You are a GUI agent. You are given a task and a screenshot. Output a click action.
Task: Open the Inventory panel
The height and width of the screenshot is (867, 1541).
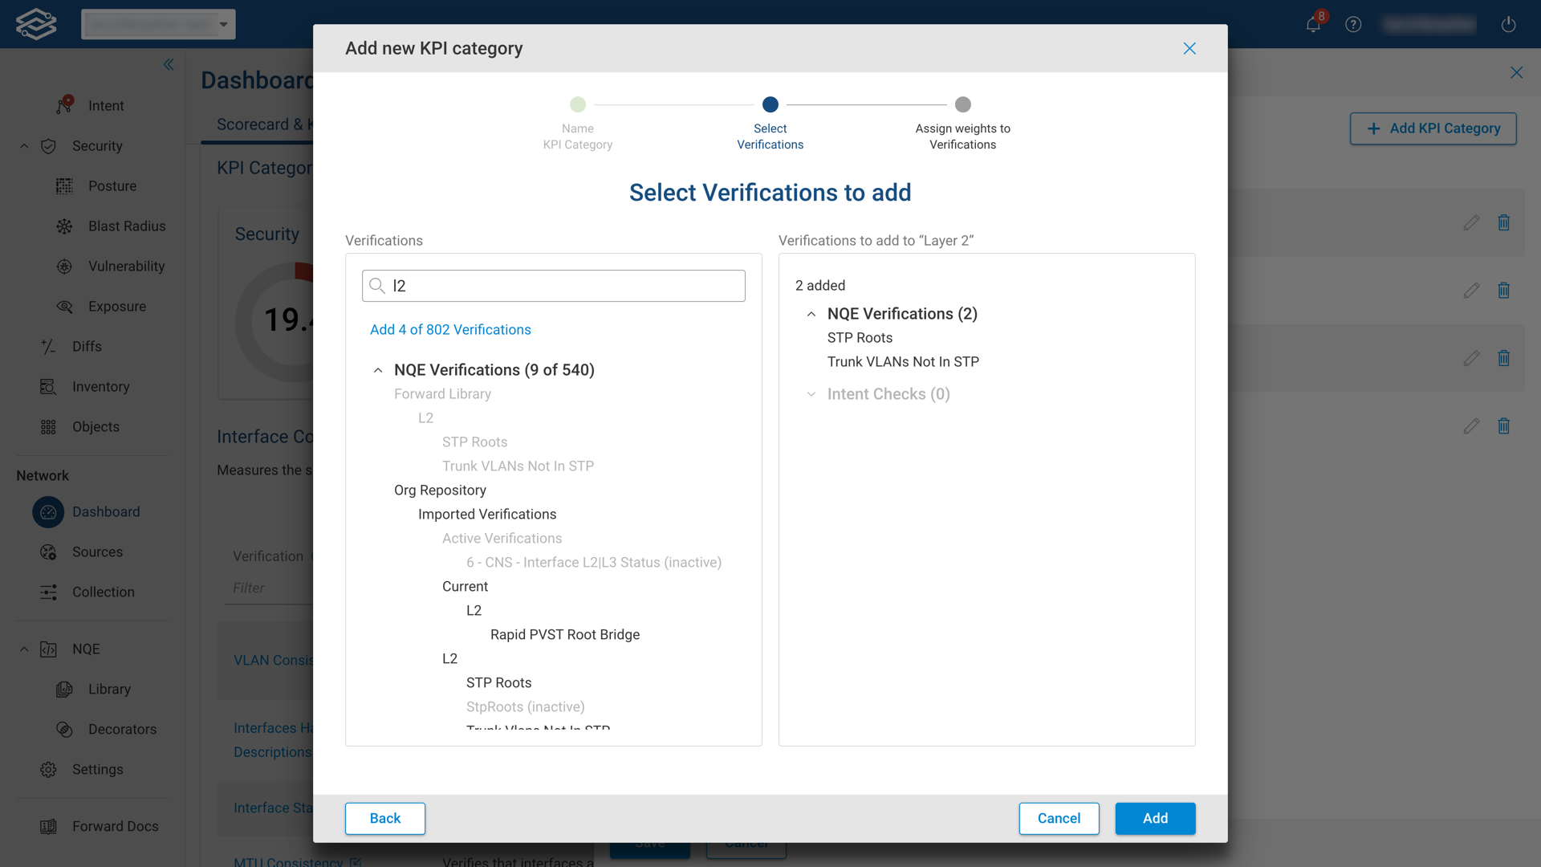pos(101,386)
